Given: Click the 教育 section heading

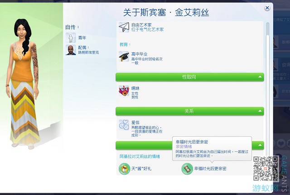Looking at the screenshot, I should tap(125, 45).
